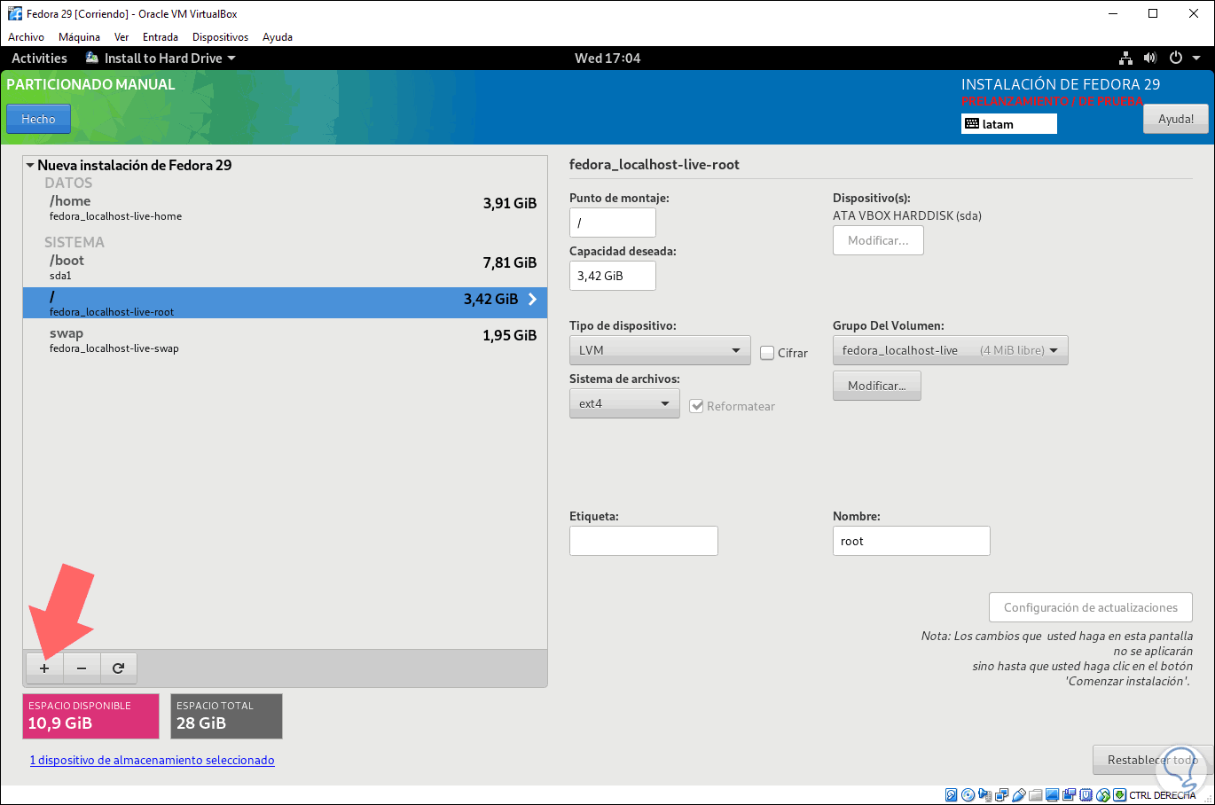Click the Hecho button
The width and height of the screenshot is (1215, 805).
(x=38, y=119)
